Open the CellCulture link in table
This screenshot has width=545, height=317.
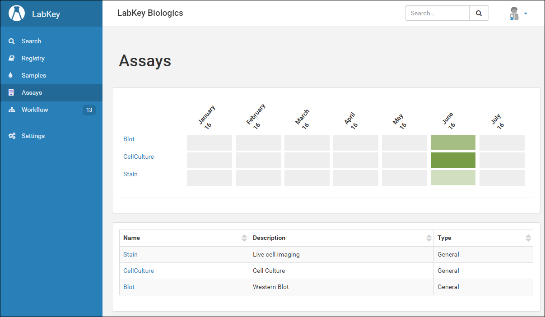point(139,271)
